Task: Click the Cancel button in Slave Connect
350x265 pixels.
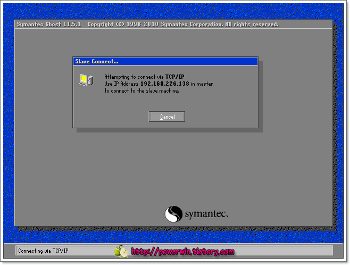Action: click(x=166, y=117)
